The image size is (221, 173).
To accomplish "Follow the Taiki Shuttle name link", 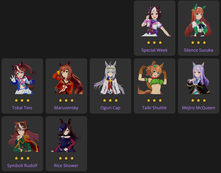I will (x=155, y=108).
